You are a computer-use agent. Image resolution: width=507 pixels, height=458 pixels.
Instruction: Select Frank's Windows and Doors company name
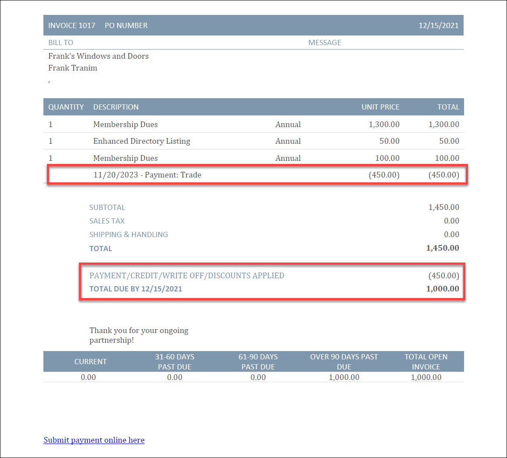click(99, 56)
